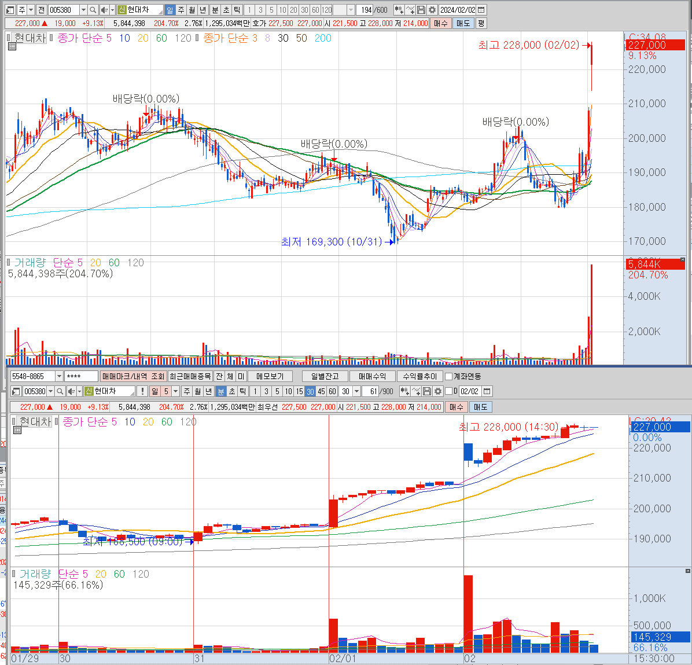
Task: Expand the speaker options arrow in the upper toolbar
Action: (112, 10)
